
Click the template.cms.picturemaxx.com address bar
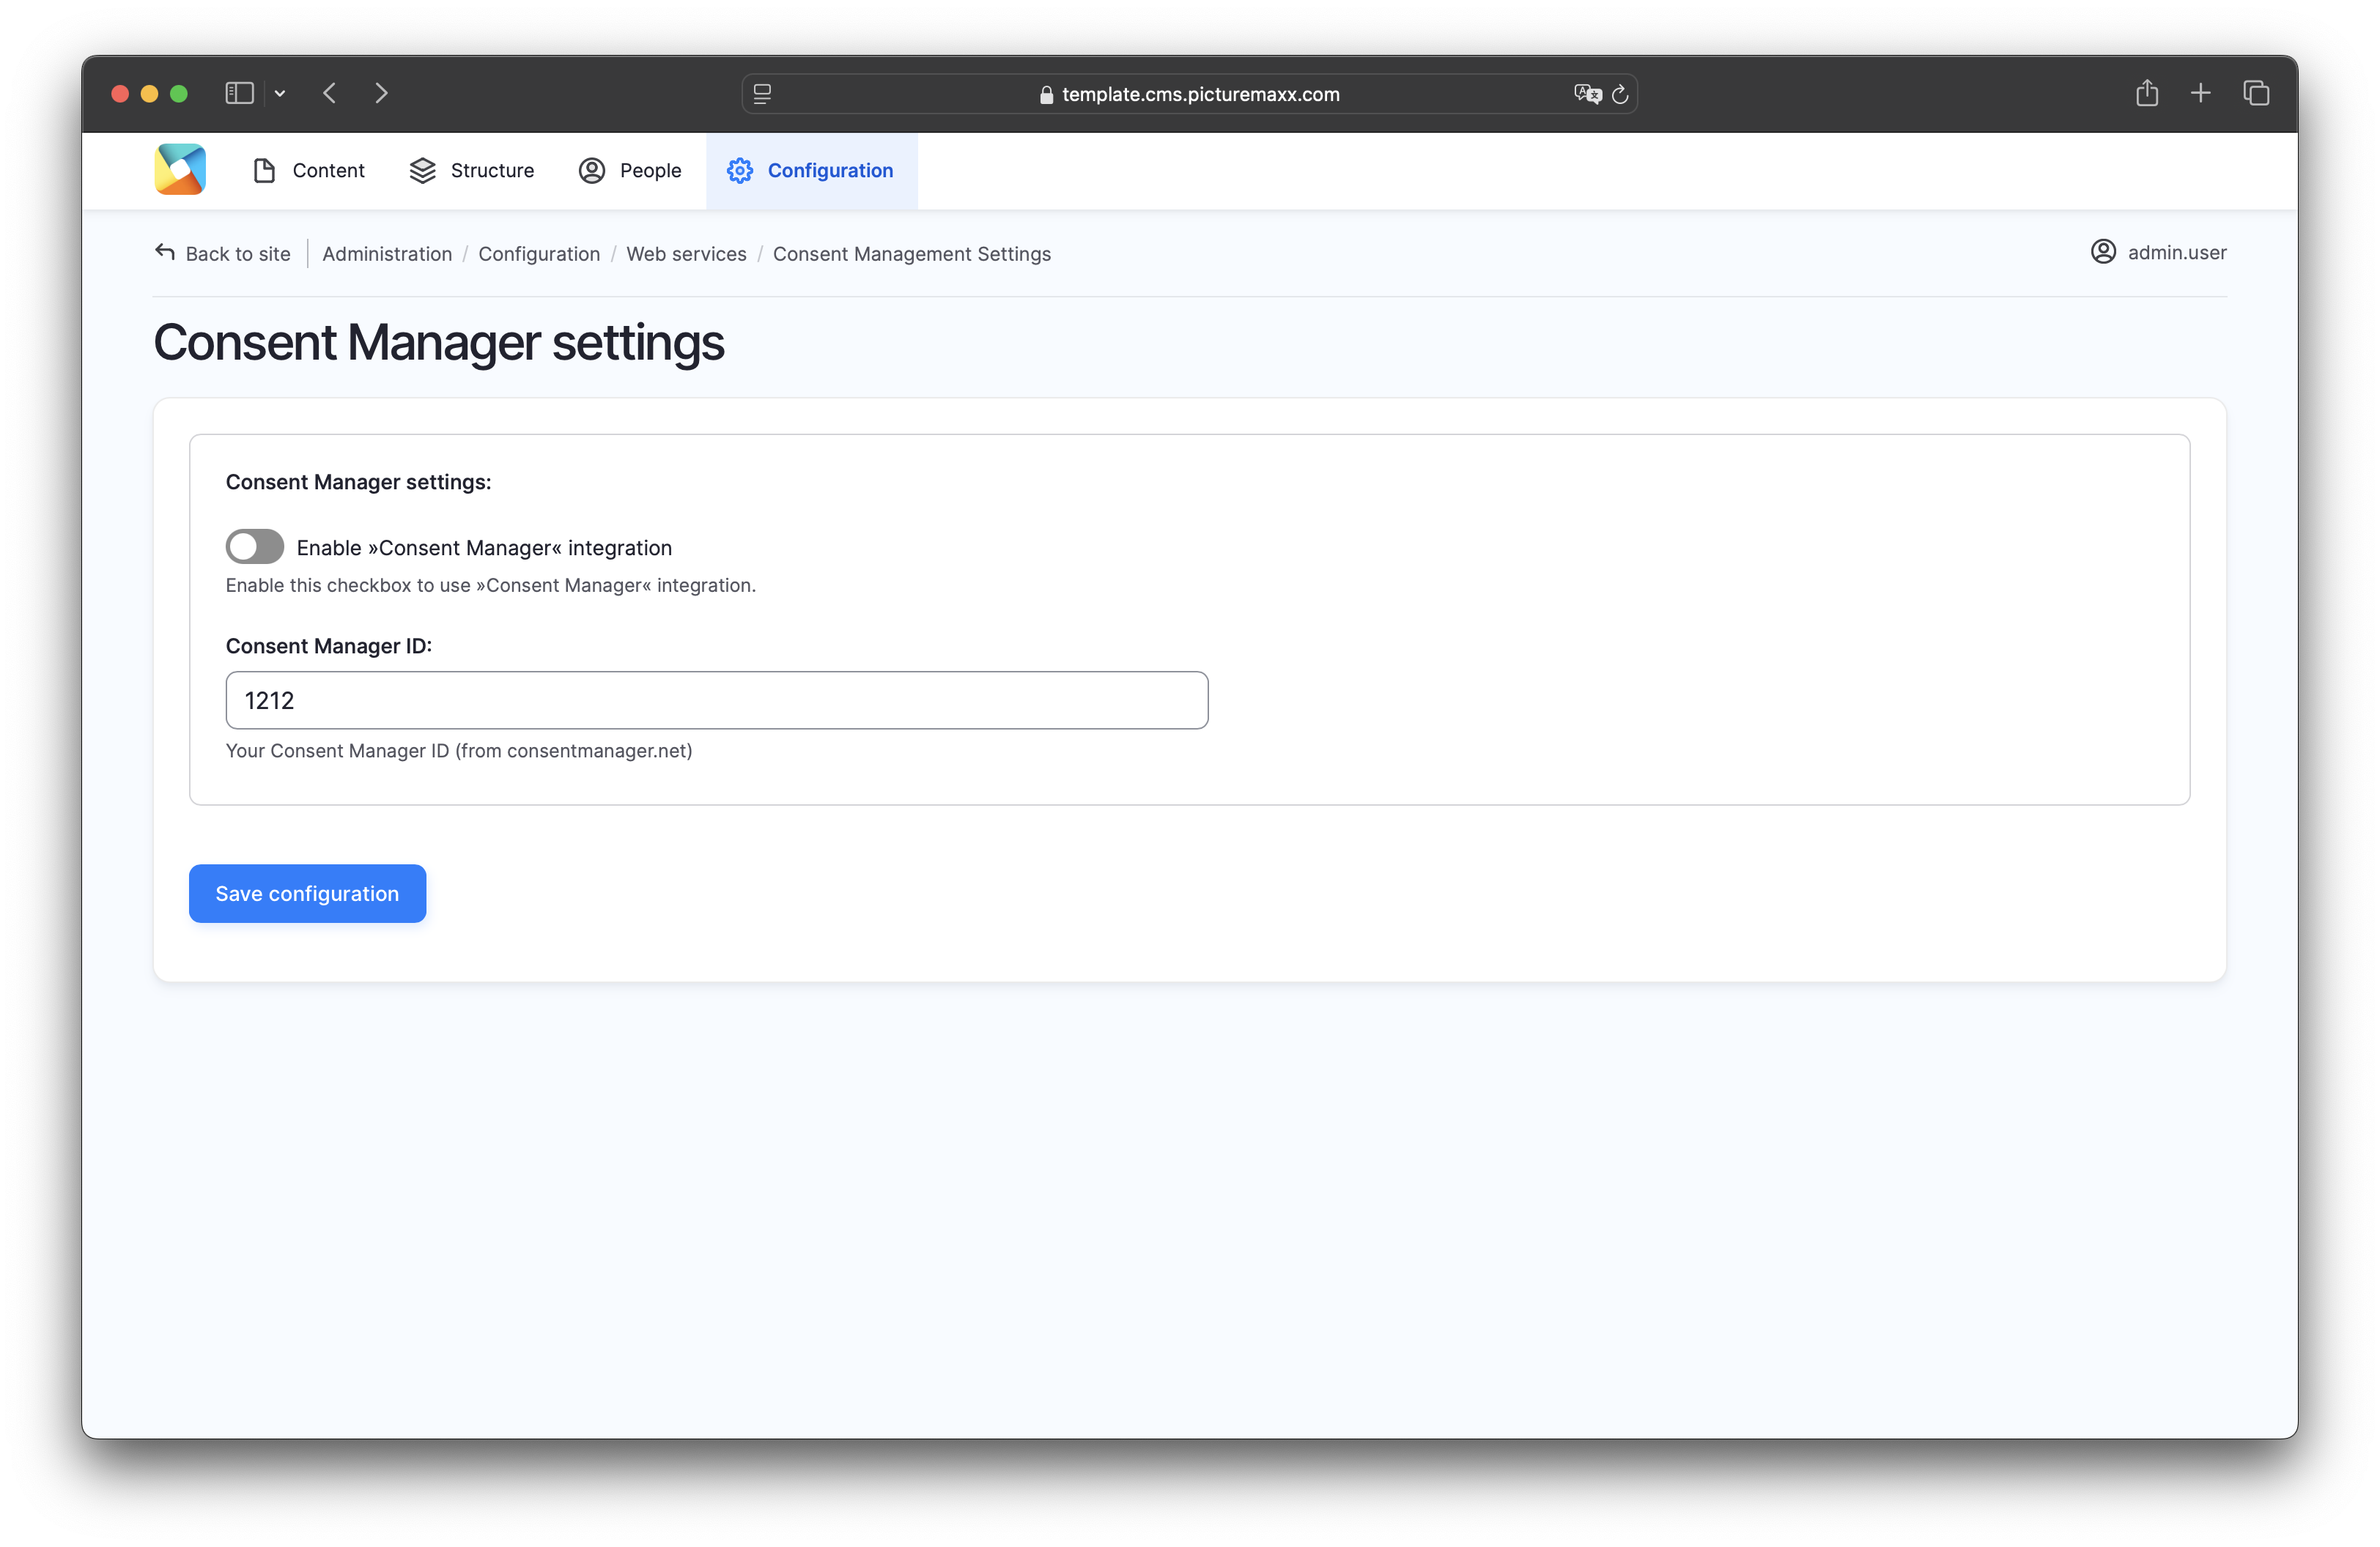point(1189,94)
